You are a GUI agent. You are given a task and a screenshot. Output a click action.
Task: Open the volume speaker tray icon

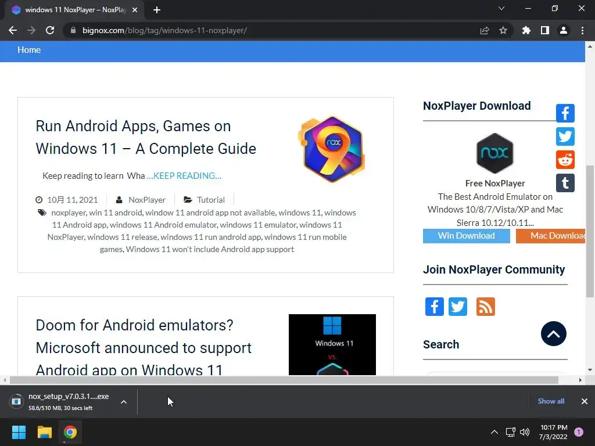[x=525, y=432]
